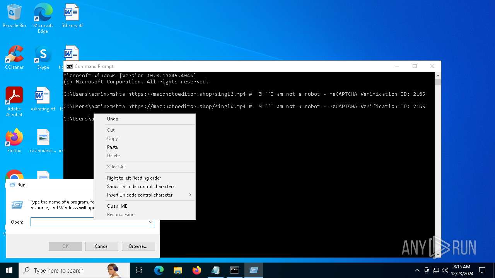Click the Run dialog title icon
This screenshot has height=278, width=495.
point(12,185)
